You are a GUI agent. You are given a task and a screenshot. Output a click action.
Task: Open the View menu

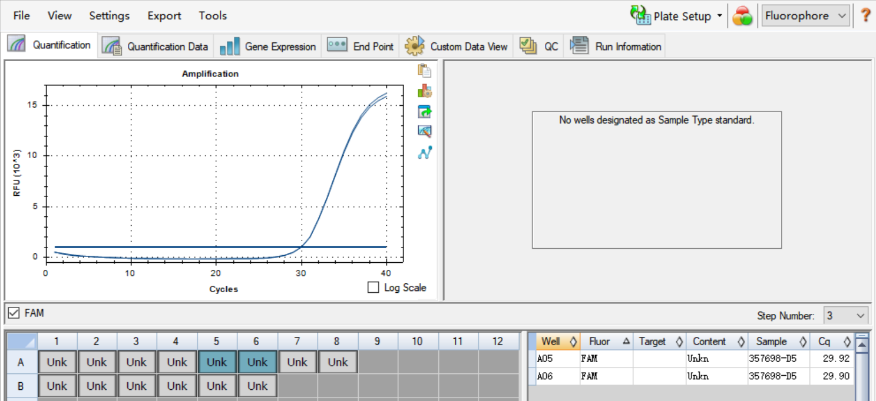pos(59,16)
